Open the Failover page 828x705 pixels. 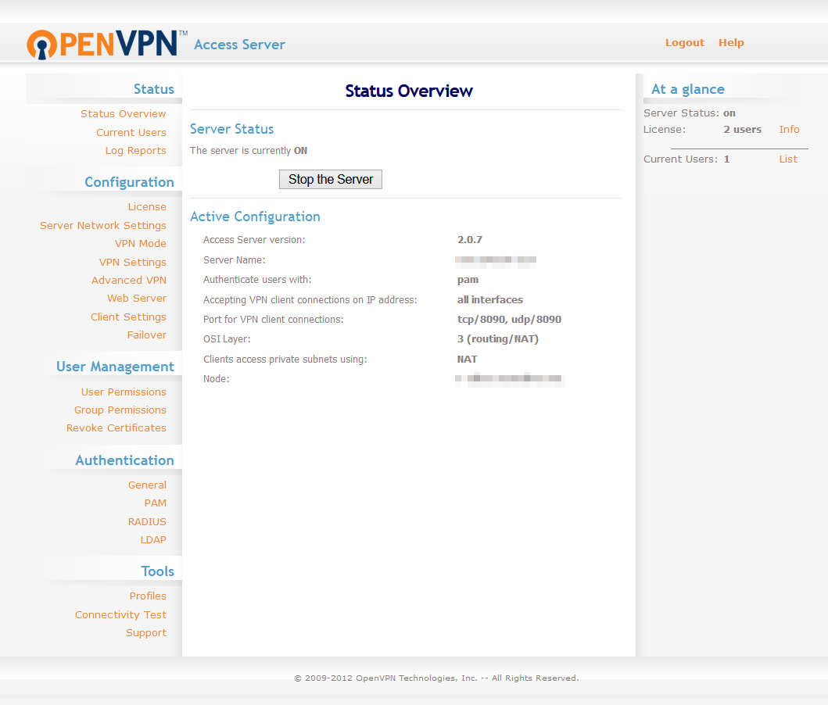tap(147, 335)
